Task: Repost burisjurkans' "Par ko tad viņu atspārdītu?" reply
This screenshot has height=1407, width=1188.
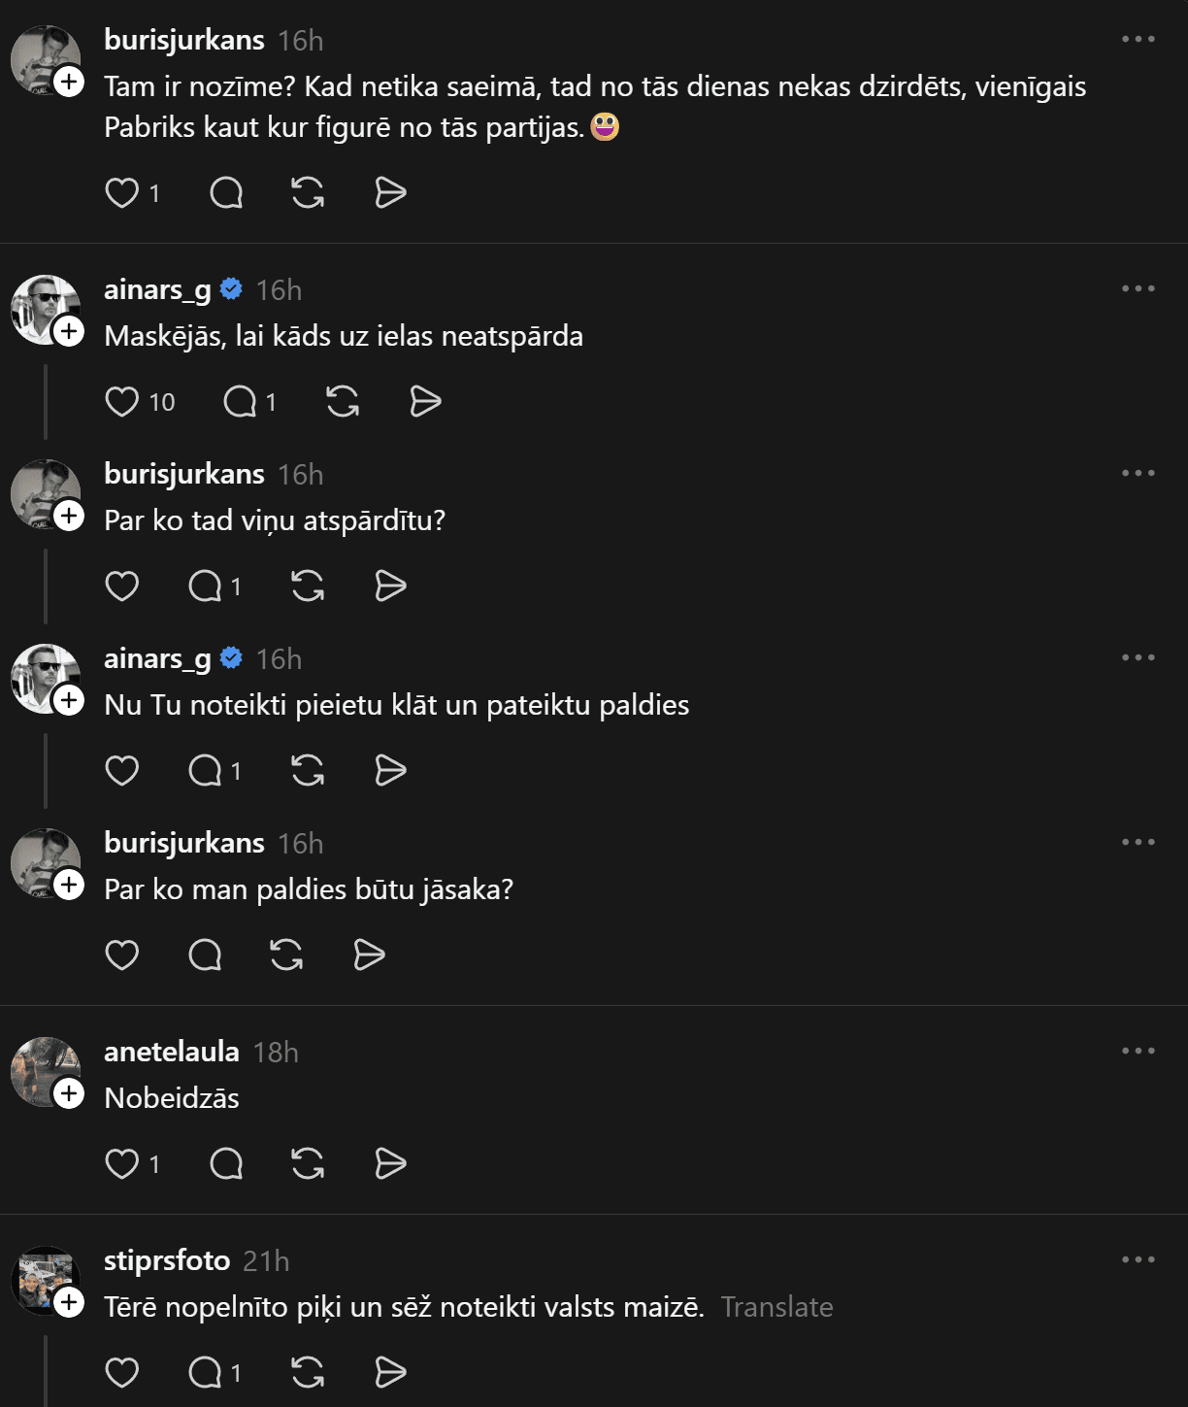Action: tap(308, 586)
